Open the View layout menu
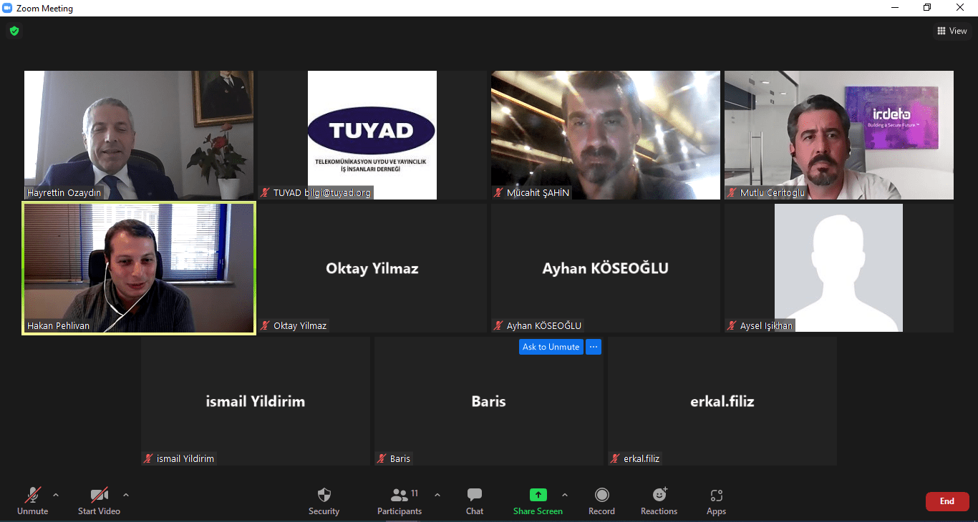Viewport: 978px width, 522px height. pos(952,31)
